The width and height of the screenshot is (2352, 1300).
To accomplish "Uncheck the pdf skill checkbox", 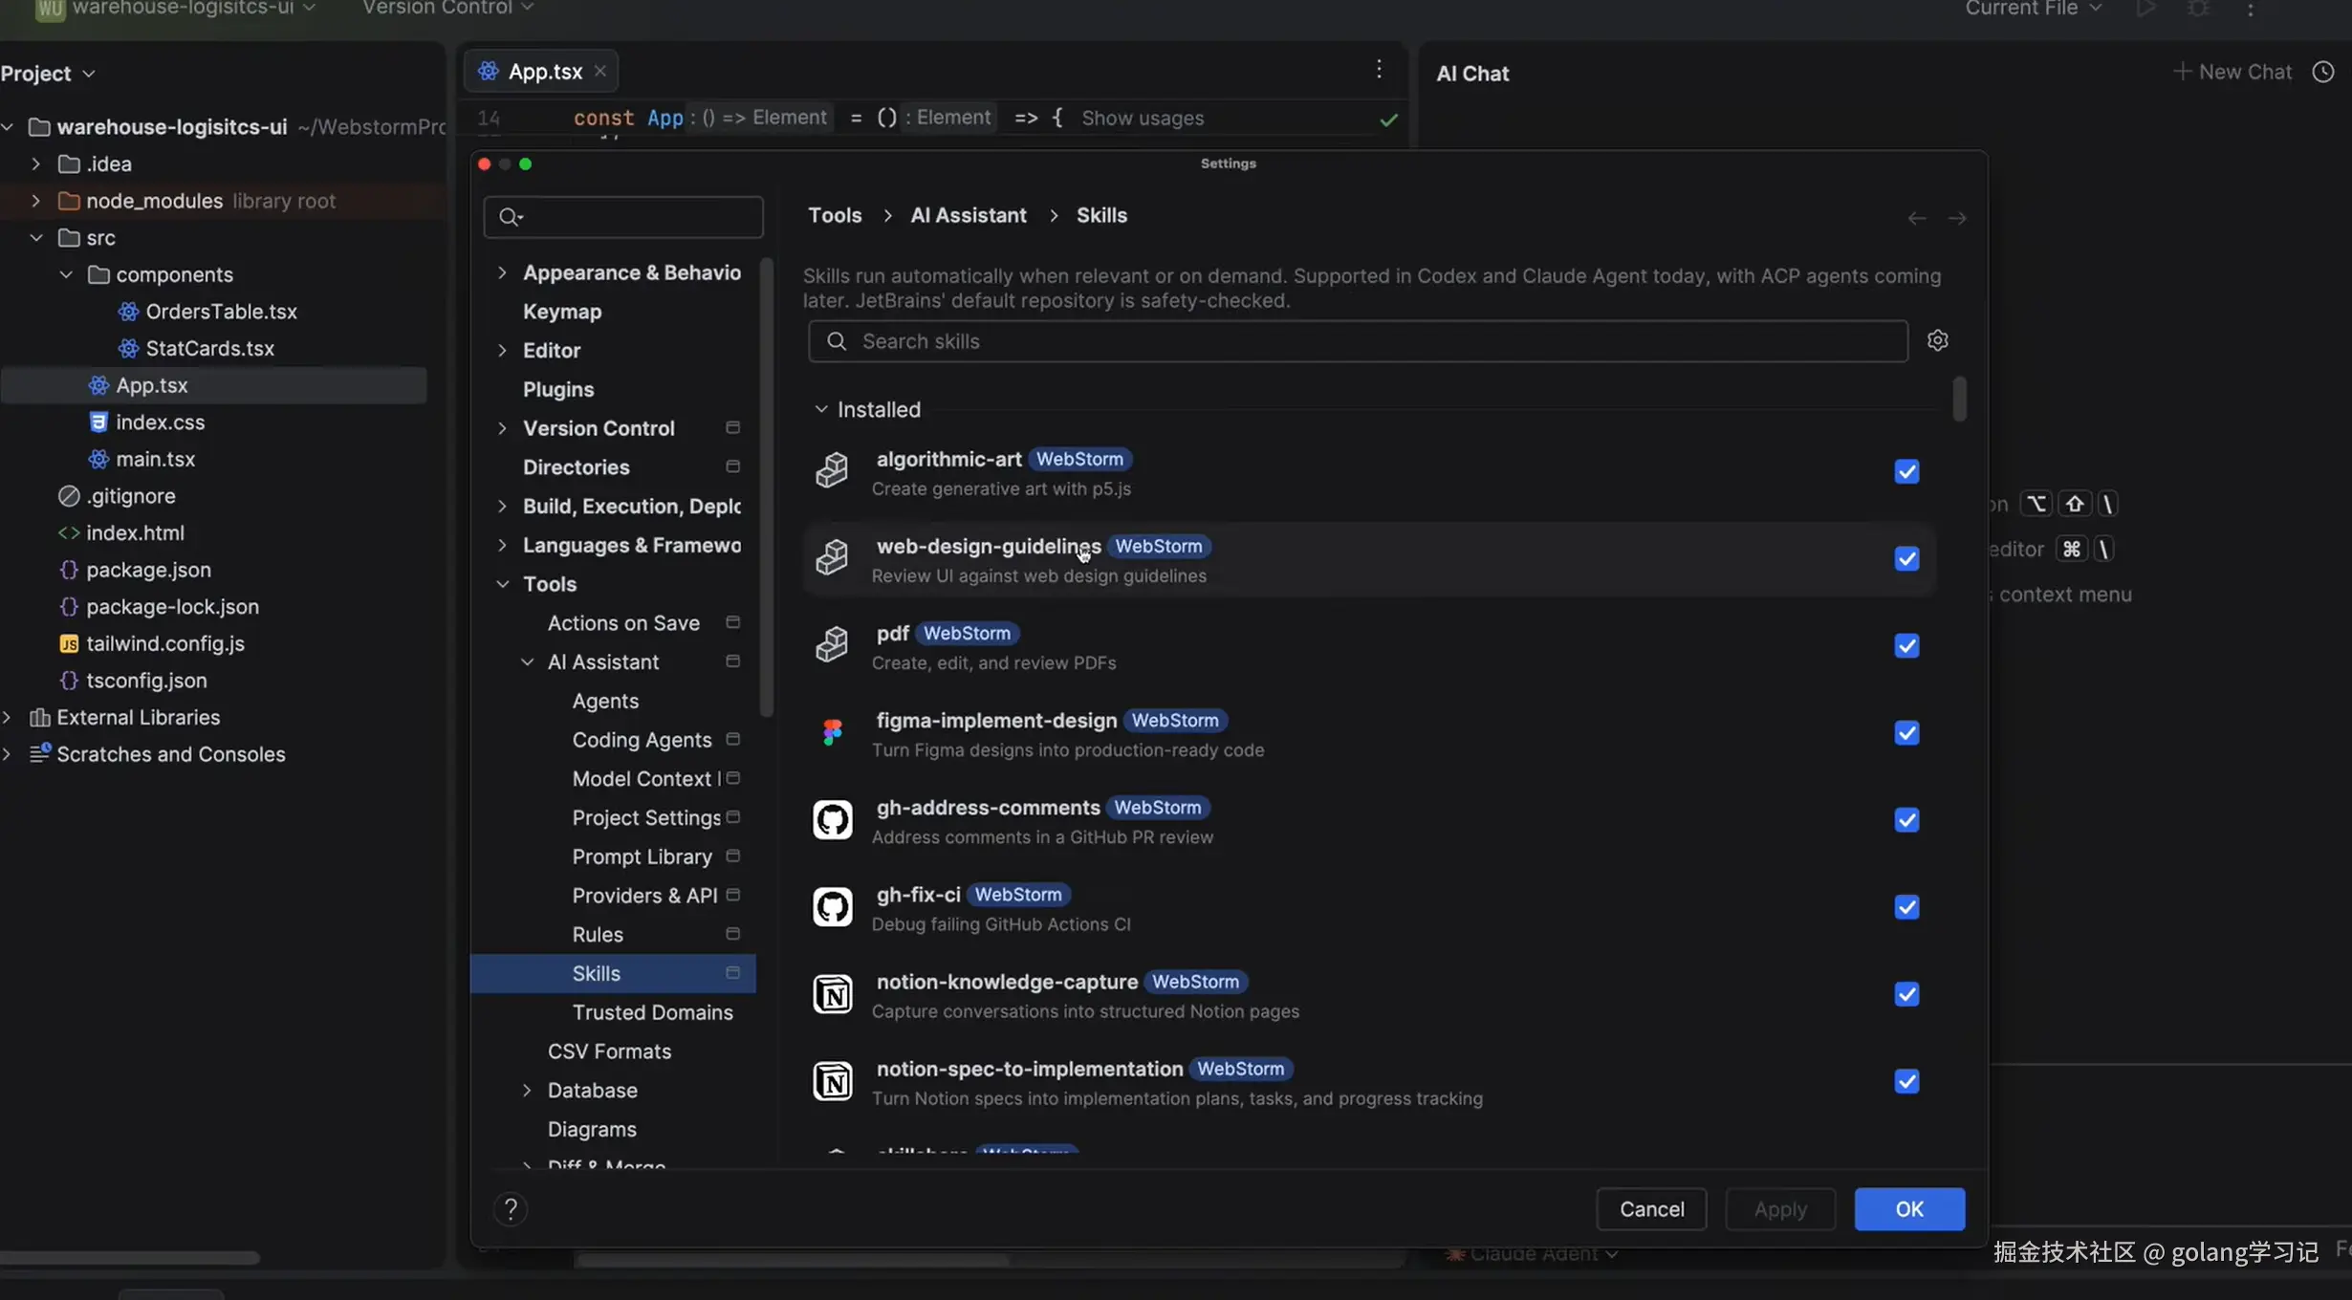I will pos(1906,646).
